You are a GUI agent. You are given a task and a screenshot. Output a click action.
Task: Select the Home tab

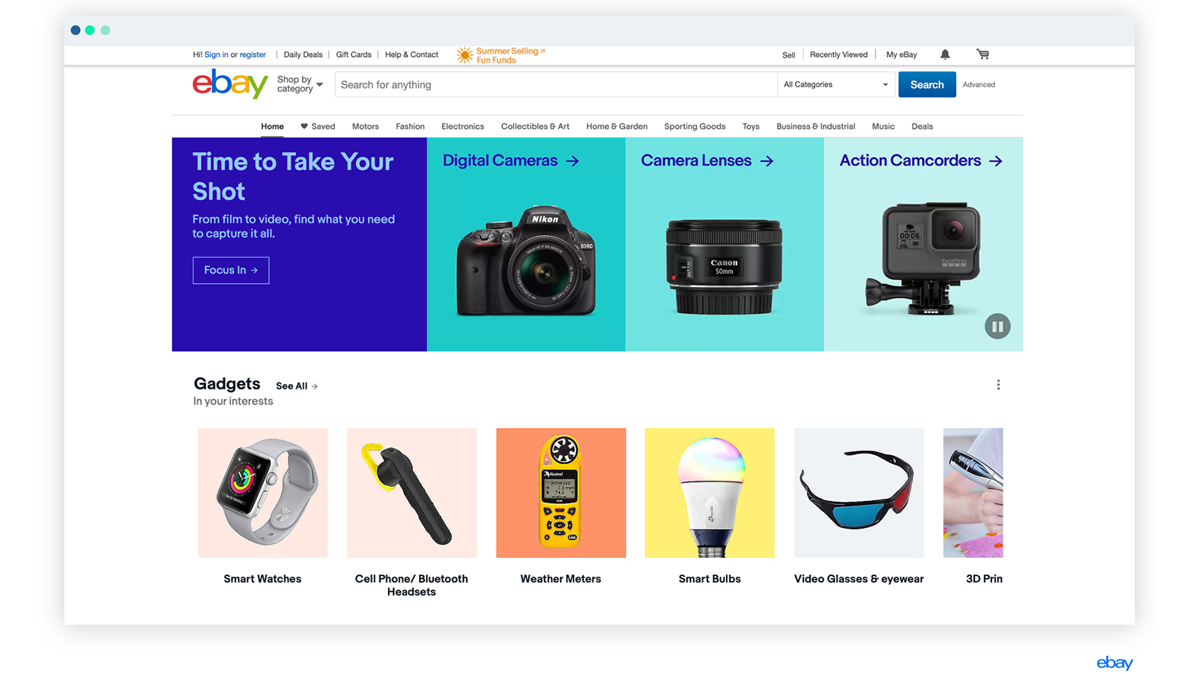[x=272, y=127]
